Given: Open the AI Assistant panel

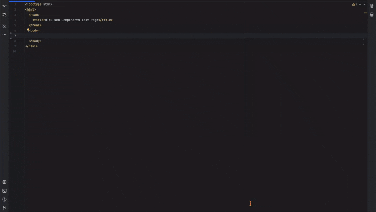Looking at the screenshot, I should click(372, 5).
